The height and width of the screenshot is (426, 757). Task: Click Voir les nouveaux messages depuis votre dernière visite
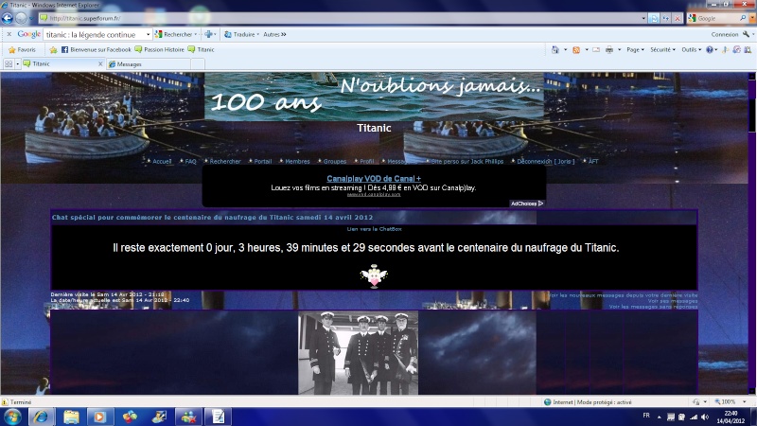(623, 294)
